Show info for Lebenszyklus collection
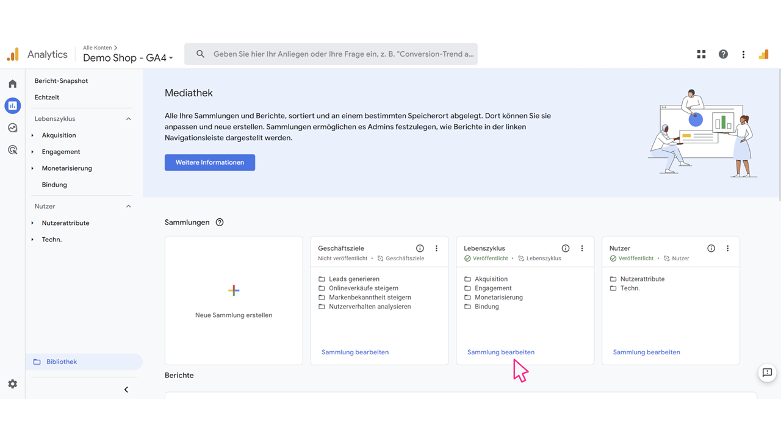The image size is (781, 439). coord(566,248)
